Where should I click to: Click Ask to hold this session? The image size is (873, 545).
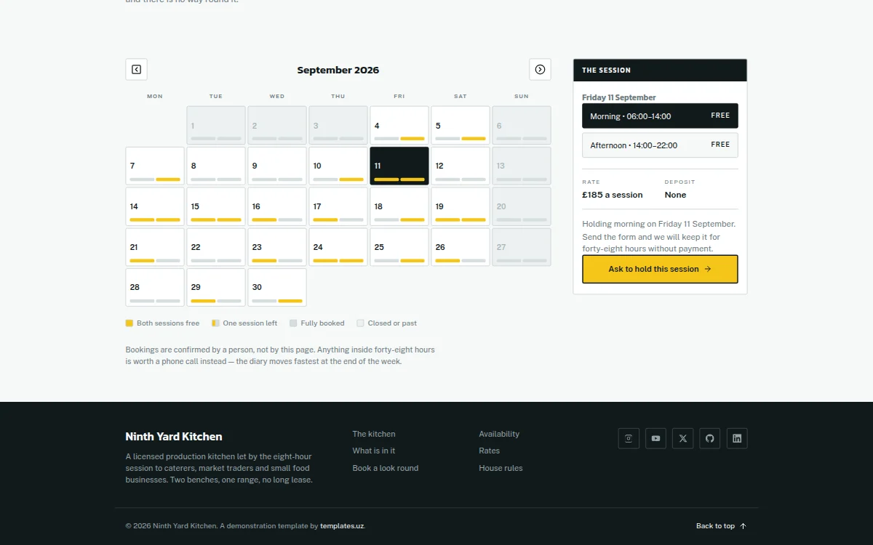660,269
